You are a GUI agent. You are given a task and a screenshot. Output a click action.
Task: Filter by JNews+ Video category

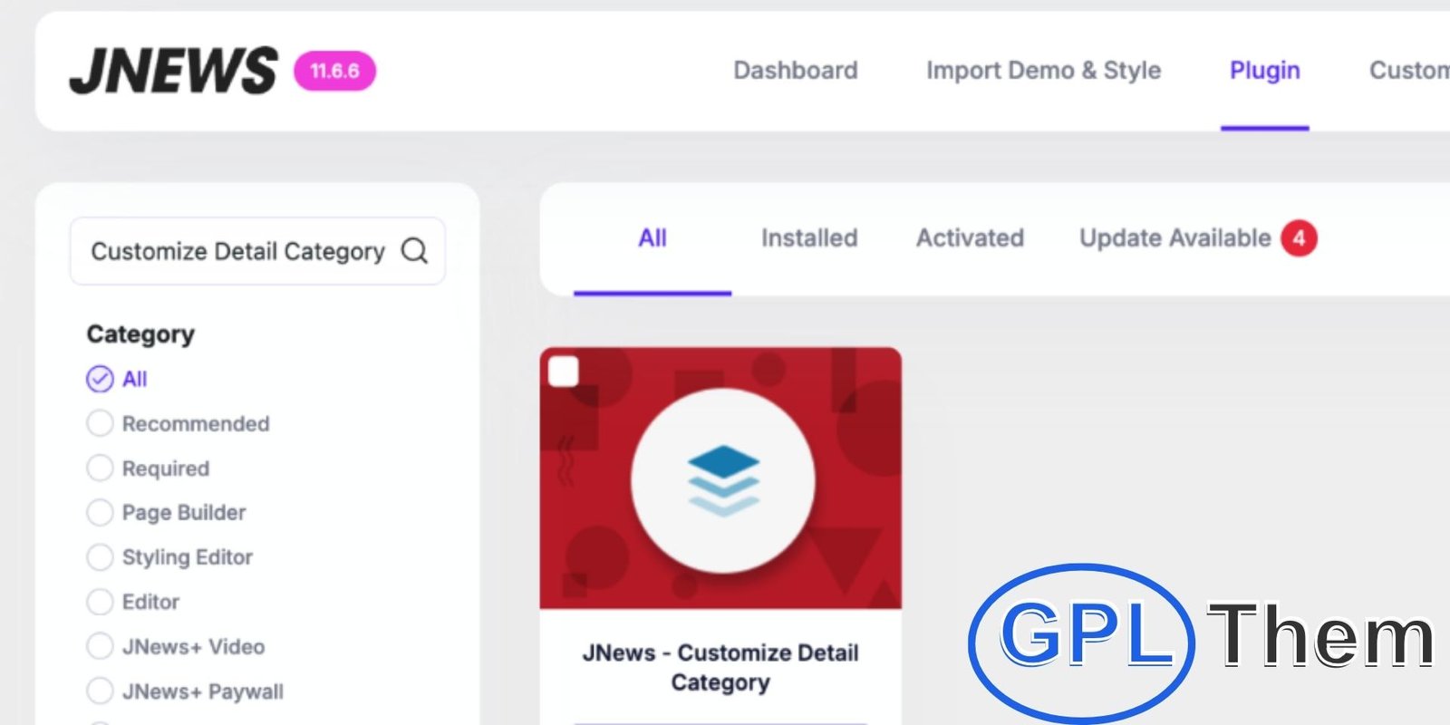[100, 646]
